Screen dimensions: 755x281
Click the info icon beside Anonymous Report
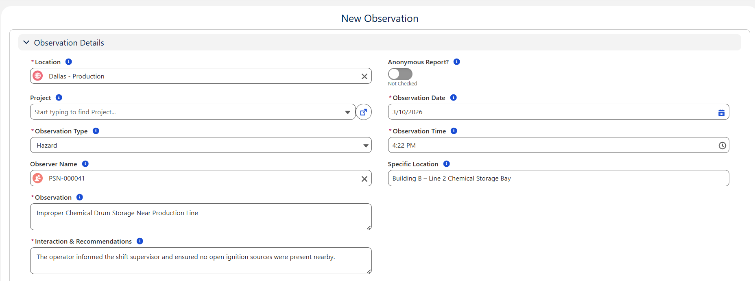tap(457, 62)
